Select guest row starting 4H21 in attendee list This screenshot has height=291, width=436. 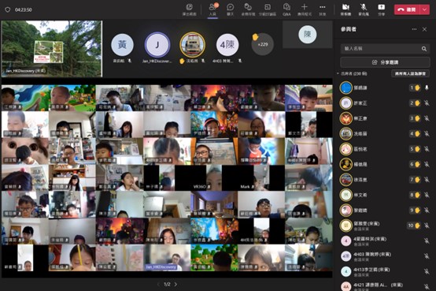[x=385, y=286]
